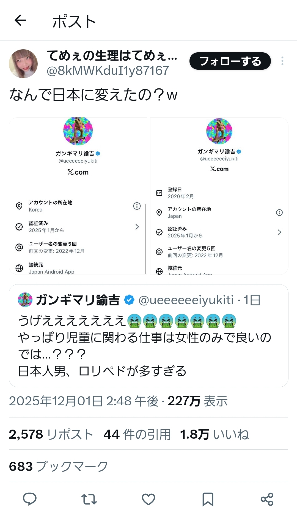The width and height of the screenshot is (297, 510).
Task: Tap the reply speech bubble icon
Action: (29, 499)
